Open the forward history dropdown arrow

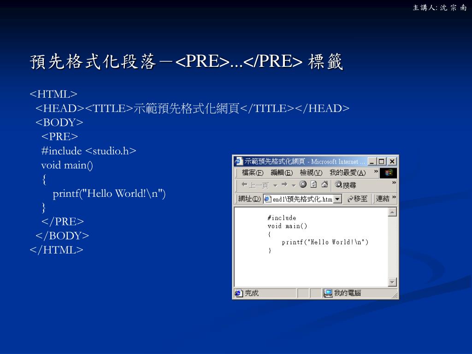click(x=294, y=185)
